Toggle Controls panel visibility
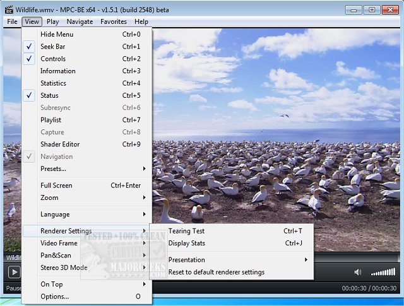 click(87, 59)
